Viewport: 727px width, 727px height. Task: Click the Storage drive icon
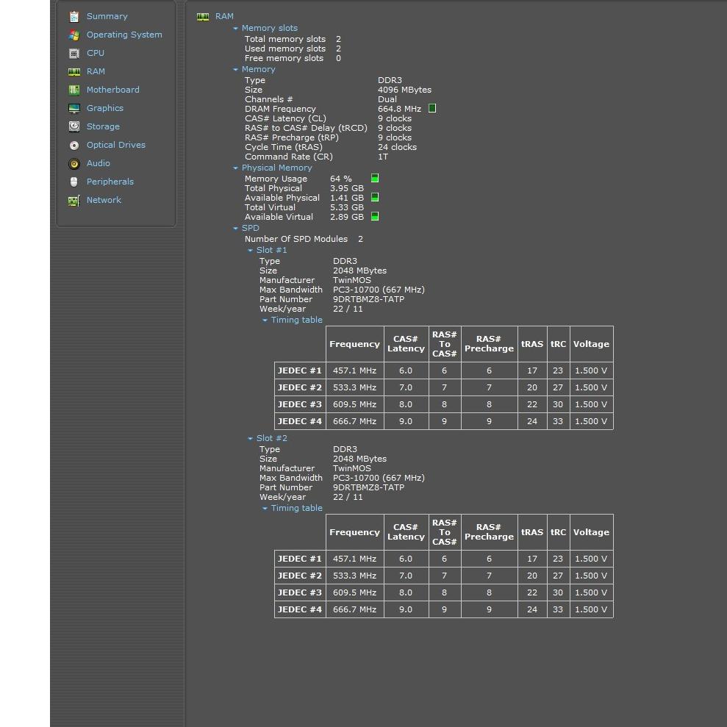point(74,126)
